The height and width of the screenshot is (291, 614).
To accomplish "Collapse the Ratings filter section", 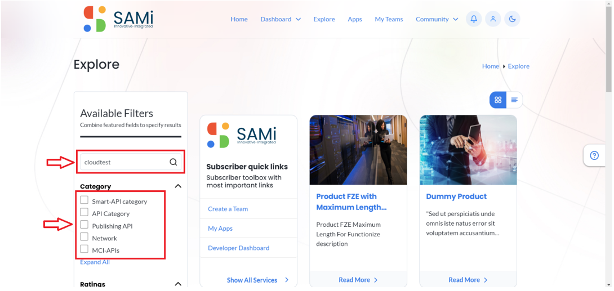I will (178, 284).
